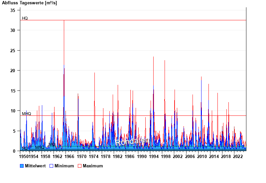This screenshot has width=266, height=183.
Task: Click the MNQ label near baseline
Action: [x=40, y=147]
